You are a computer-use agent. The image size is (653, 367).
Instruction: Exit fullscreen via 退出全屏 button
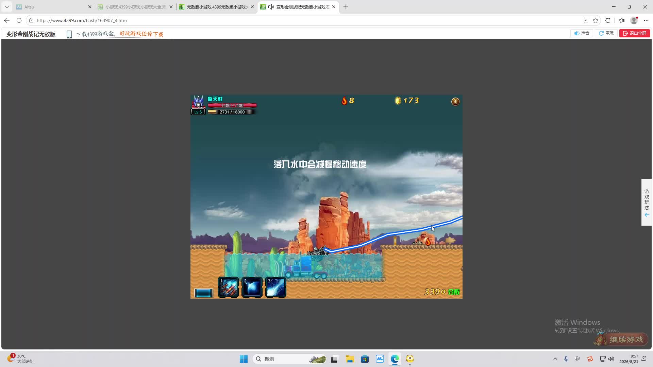pyautogui.click(x=635, y=33)
